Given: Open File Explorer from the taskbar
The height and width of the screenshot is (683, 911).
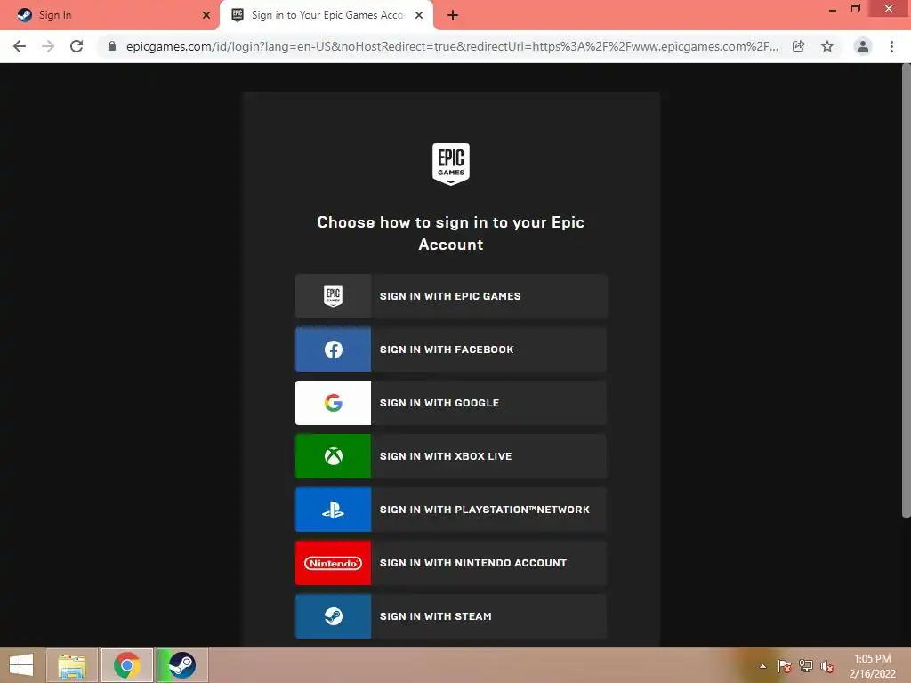Looking at the screenshot, I should click(x=72, y=665).
